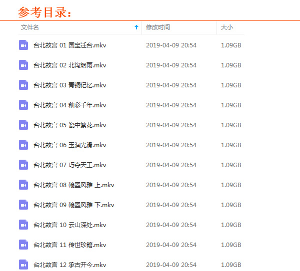The width and height of the screenshot is (300, 271).
Task: Select file name 台北故宫 01 国宝迁台.mkv
Action: [x=69, y=45]
